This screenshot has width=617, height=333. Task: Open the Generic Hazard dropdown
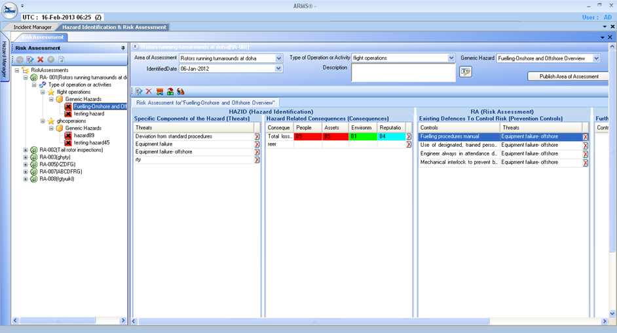pos(596,58)
